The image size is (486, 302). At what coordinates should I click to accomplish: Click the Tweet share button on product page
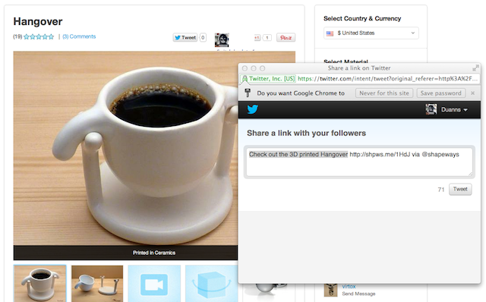click(x=185, y=37)
